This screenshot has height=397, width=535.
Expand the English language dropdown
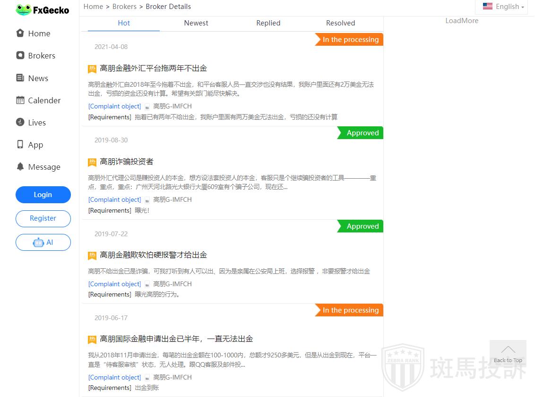(x=503, y=7)
